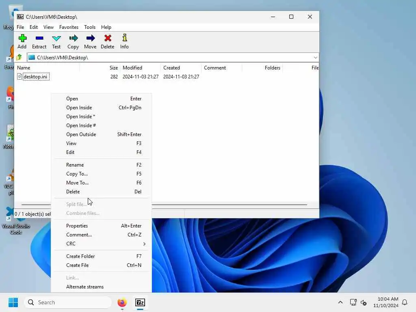
Task: Choose Edit F4 in context menu
Action: coord(101,152)
